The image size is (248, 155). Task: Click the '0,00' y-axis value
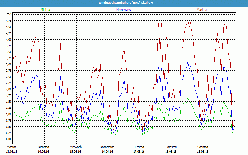9,139
